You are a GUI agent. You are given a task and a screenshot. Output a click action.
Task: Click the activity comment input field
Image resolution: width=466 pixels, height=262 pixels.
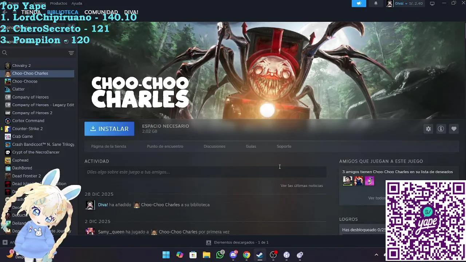pos(205,172)
